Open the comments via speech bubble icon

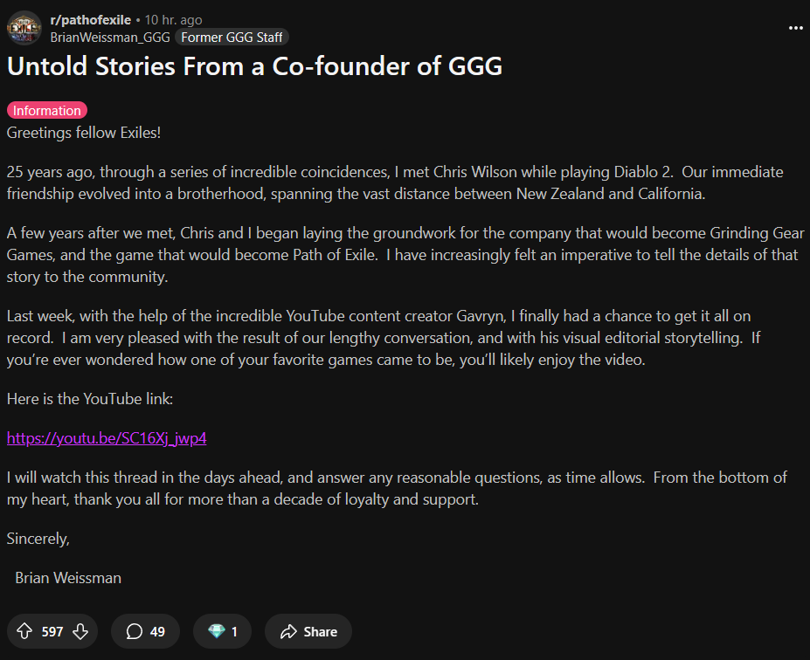[x=135, y=631]
